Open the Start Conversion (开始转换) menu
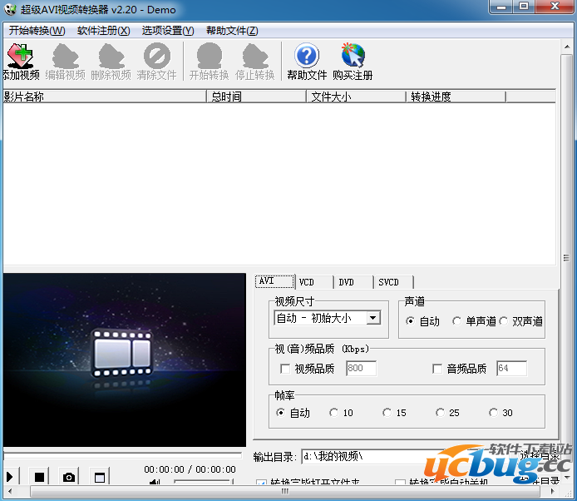 (x=37, y=31)
